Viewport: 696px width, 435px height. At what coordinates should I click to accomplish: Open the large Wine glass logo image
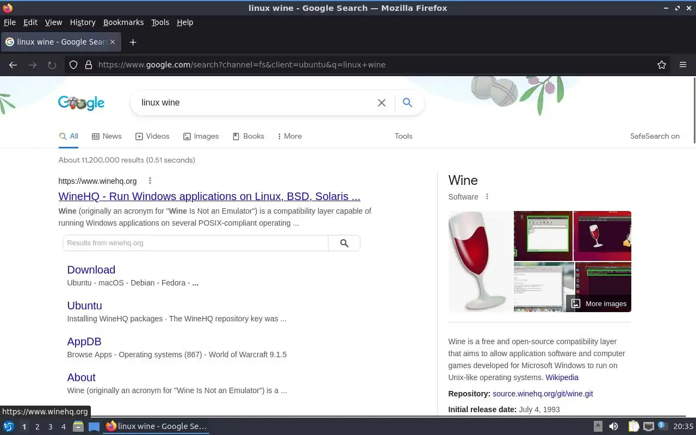(481, 262)
